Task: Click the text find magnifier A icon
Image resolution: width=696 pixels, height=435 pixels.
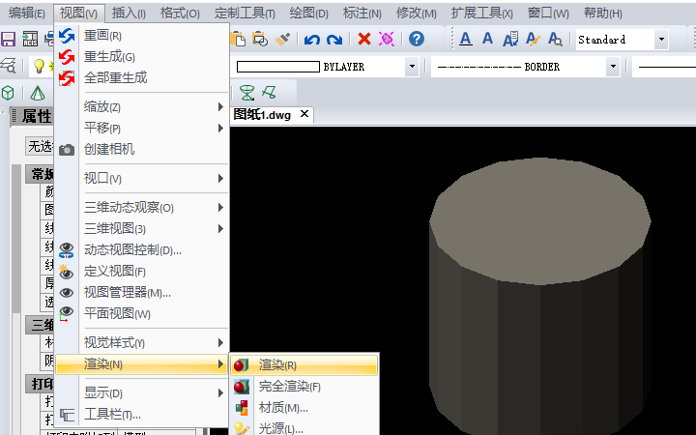Action: tap(555, 39)
